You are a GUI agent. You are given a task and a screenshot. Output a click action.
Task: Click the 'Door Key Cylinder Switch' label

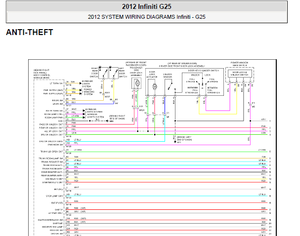(x=204, y=71)
